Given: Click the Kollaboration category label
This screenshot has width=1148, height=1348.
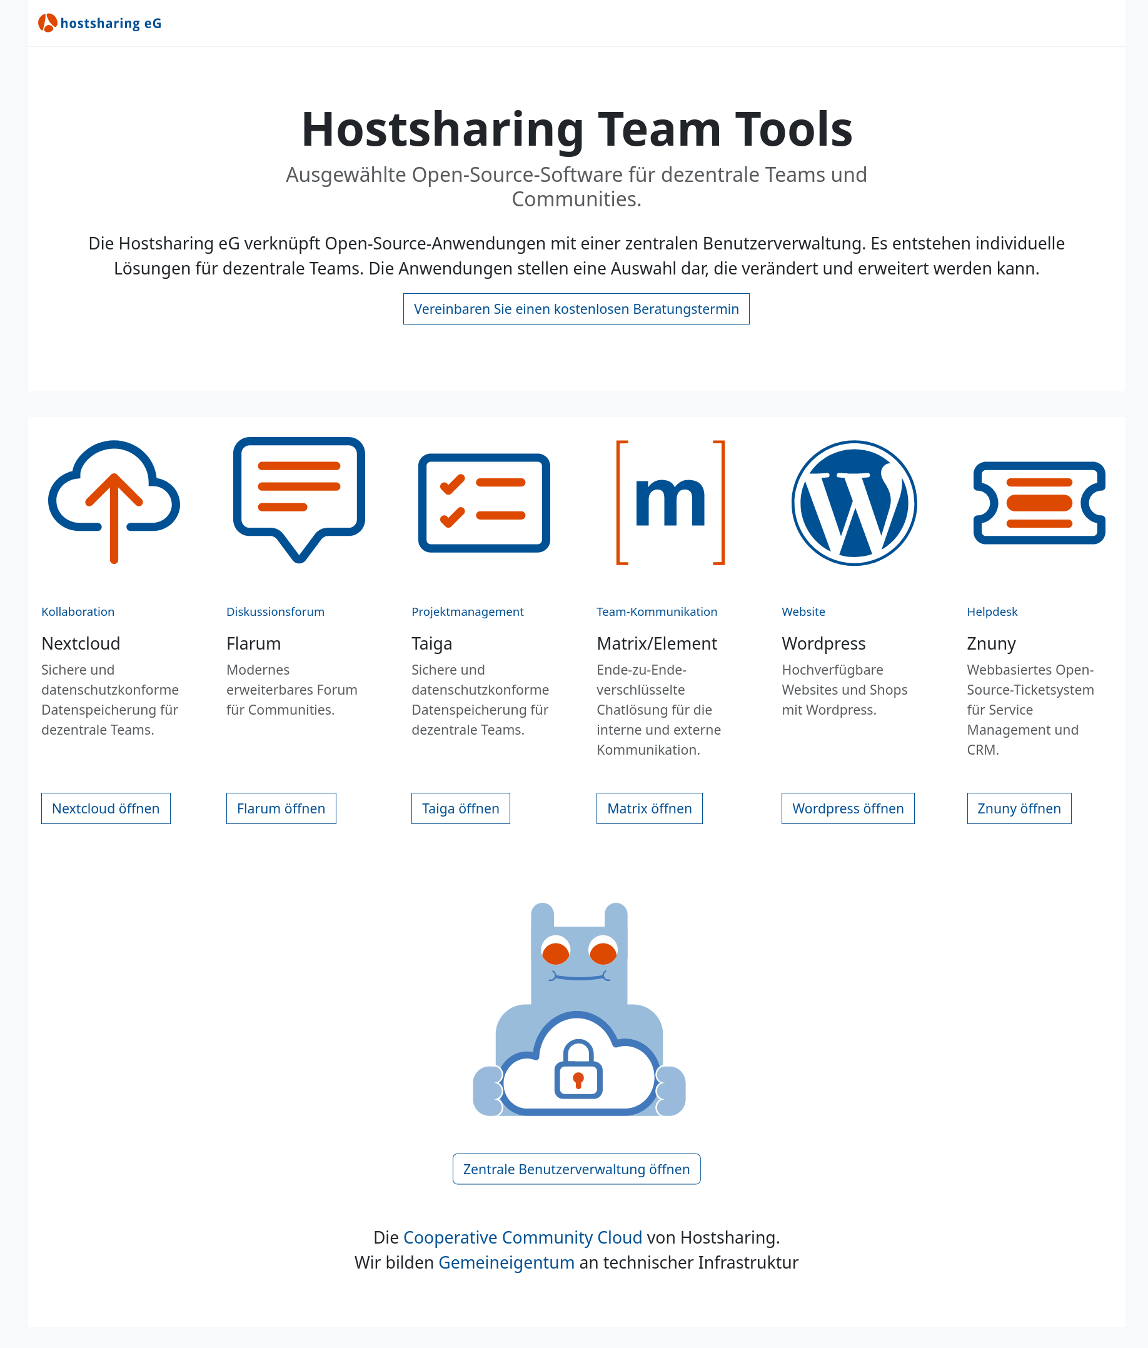Looking at the screenshot, I should coord(78,611).
